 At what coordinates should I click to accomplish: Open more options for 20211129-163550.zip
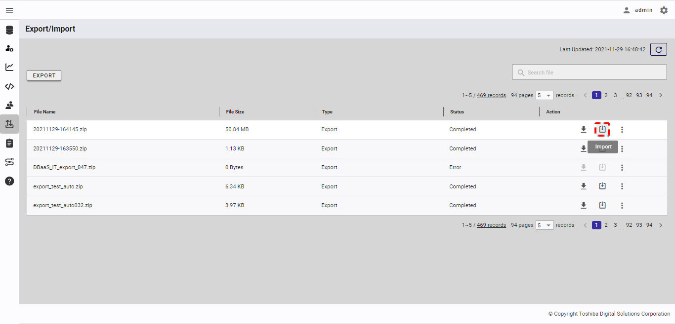tap(622, 148)
